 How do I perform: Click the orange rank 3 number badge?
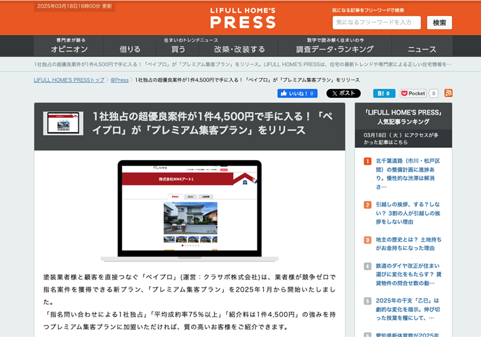[368, 240]
